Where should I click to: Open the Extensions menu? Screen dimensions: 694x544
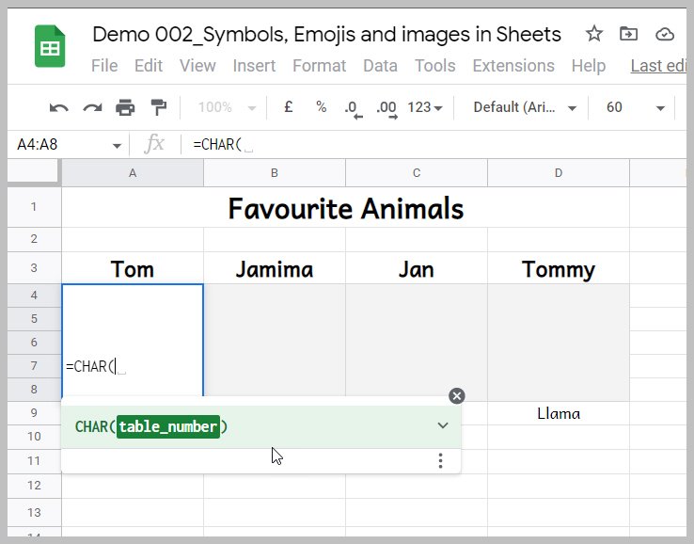coord(513,66)
